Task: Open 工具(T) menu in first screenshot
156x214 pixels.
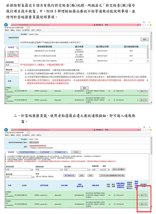Action: click(x=33, y=30)
